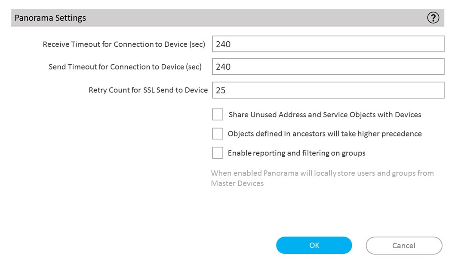Click the Send Timeout for Connection label

point(125,67)
